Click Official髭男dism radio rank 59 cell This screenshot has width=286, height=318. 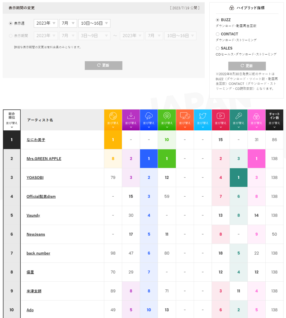[167, 196]
